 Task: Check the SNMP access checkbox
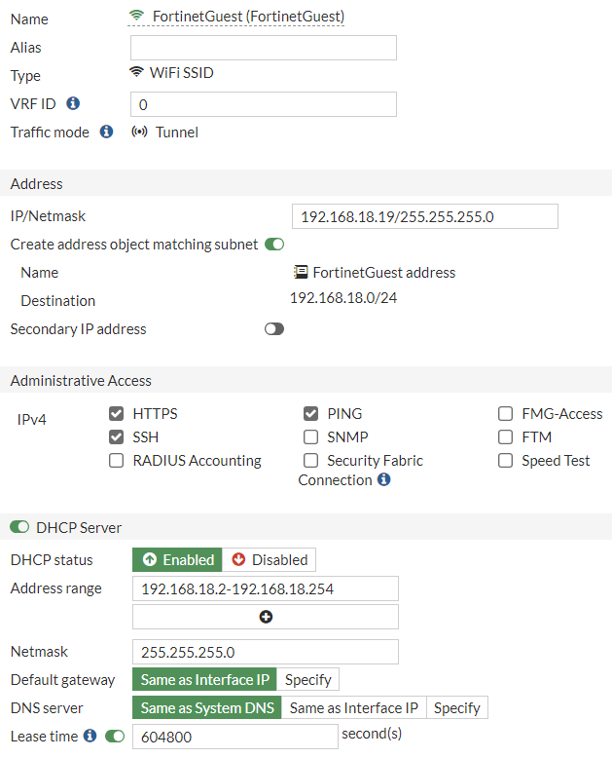[311, 437]
